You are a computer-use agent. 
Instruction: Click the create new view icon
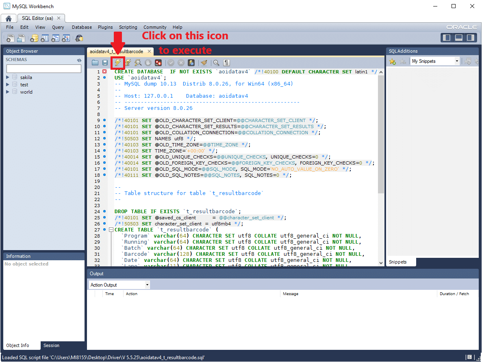tap(55, 38)
